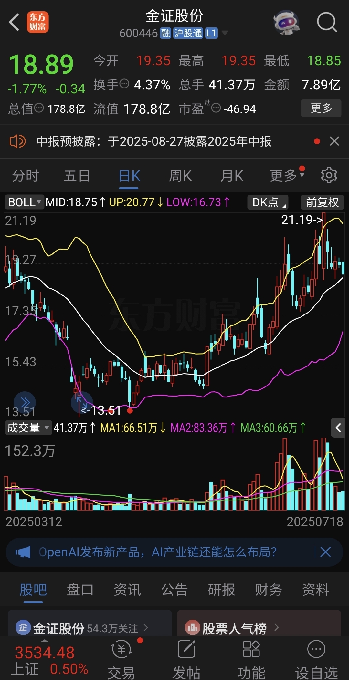349x680 pixels.
Task: Tap the MA1:66.51万 volume value
Action: [132, 428]
